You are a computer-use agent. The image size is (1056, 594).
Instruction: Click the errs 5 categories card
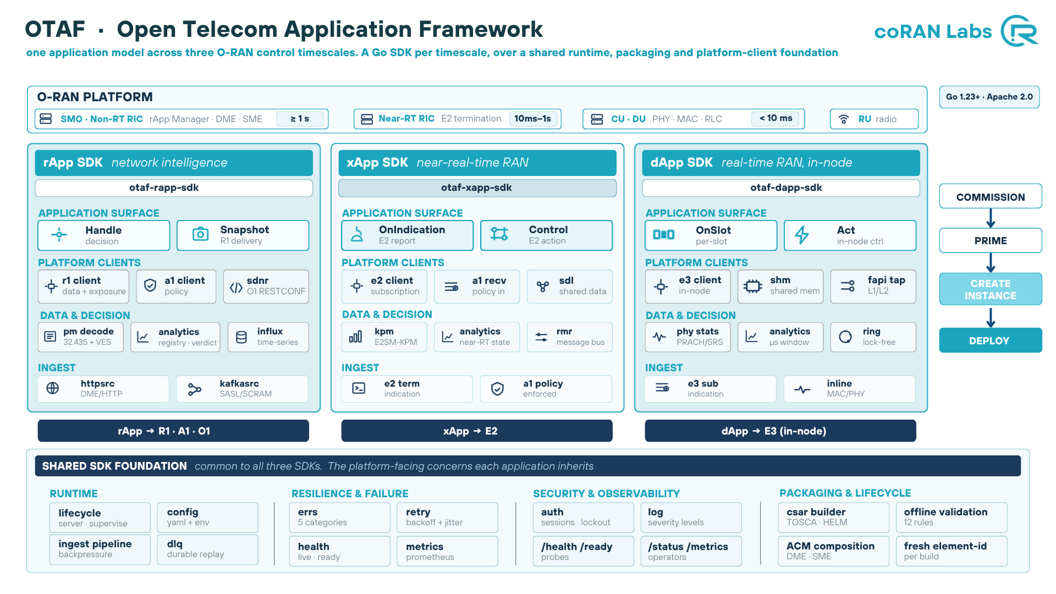pos(339,518)
